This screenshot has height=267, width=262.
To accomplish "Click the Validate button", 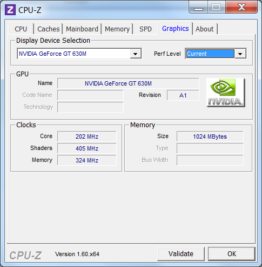I will [x=181, y=254].
